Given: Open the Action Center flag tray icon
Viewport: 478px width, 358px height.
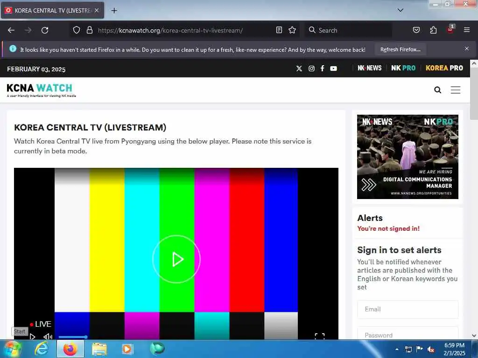Looking at the screenshot, I should 420,349.
